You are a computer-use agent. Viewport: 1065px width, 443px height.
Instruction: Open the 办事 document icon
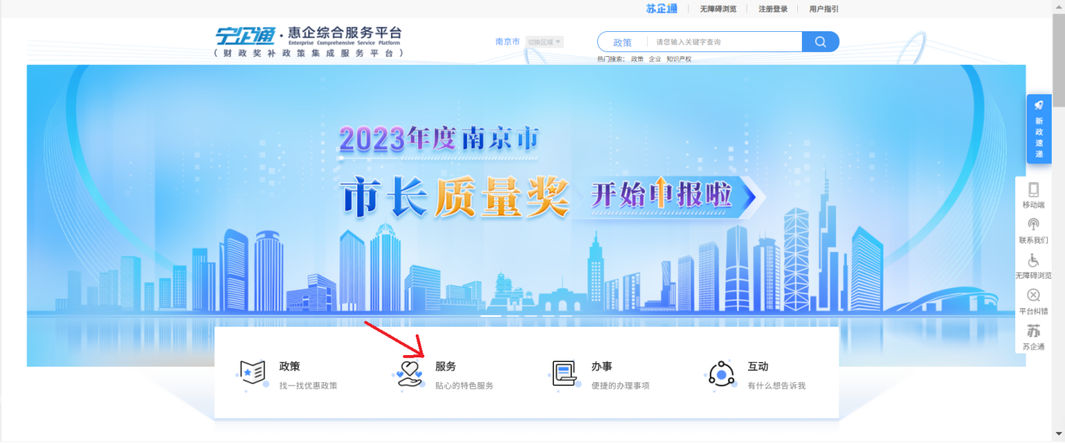[x=564, y=374]
